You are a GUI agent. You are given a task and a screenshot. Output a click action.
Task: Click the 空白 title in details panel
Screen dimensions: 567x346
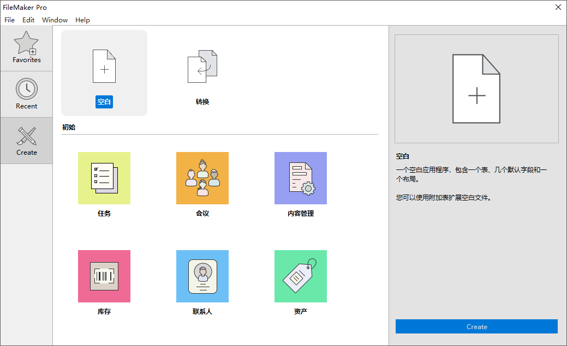(x=403, y=156)
